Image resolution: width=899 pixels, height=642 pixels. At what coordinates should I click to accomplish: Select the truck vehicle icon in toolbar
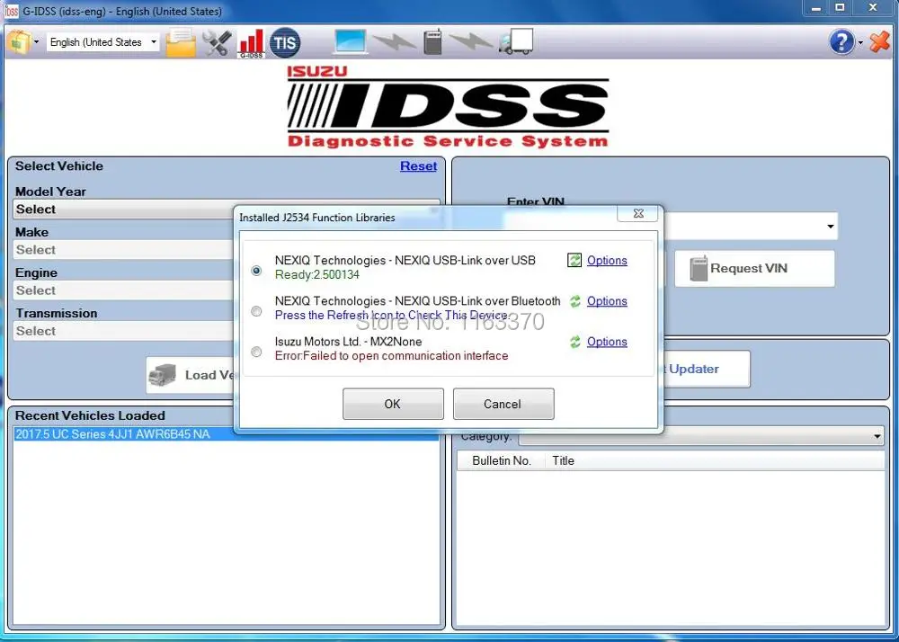[x=516, y=41]
